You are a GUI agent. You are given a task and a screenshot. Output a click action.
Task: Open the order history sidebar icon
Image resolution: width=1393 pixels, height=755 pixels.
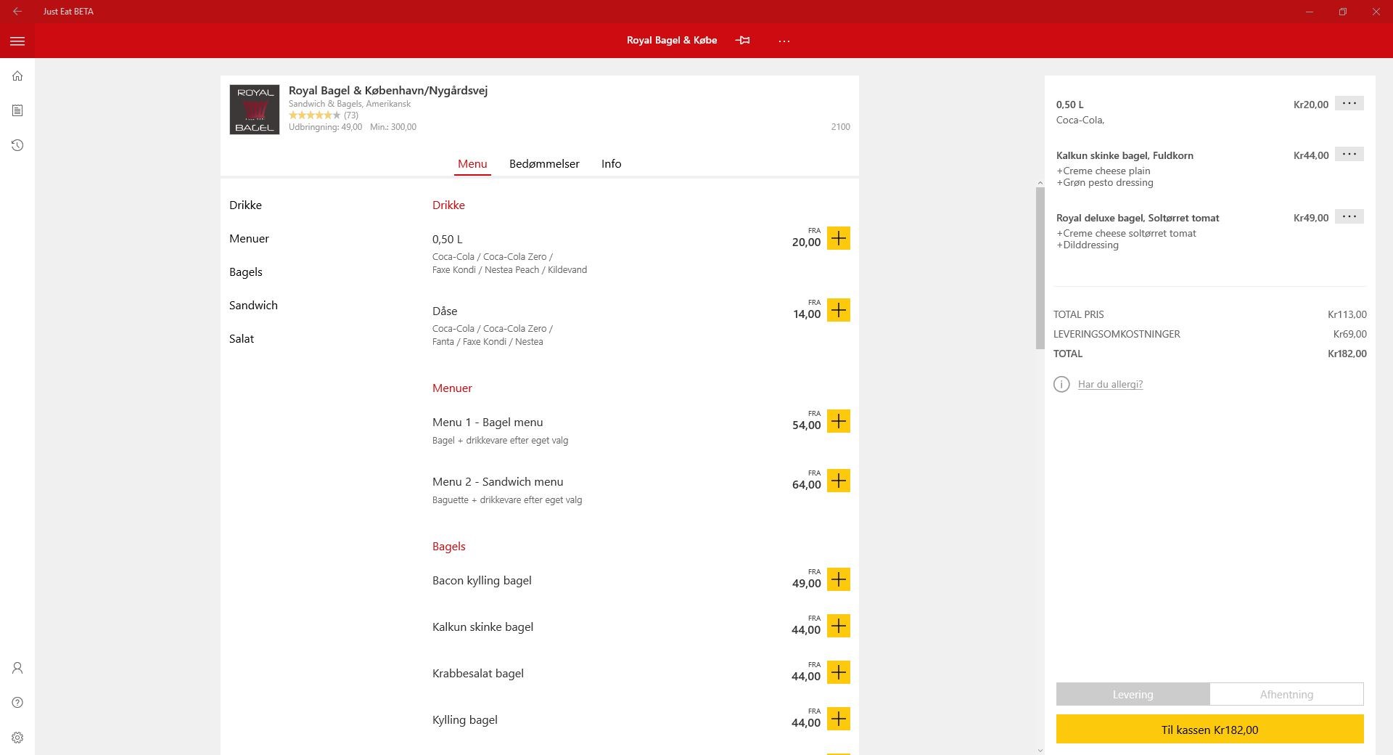[17, 145]
